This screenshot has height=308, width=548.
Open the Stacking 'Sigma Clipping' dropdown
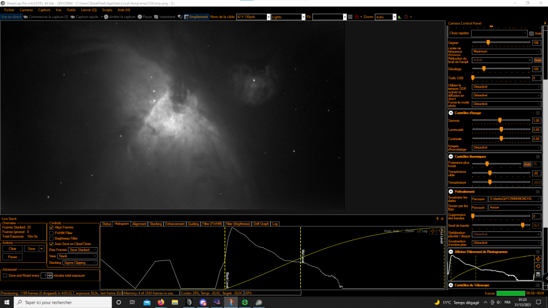point(80,263)
